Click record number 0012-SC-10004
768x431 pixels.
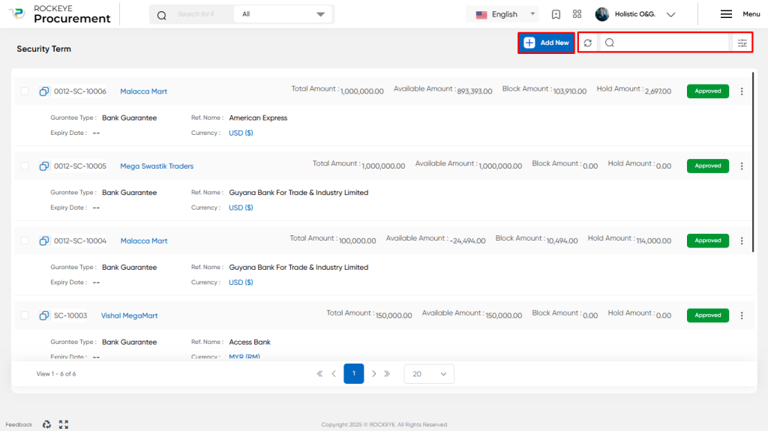pyautogui.click(x=79, y=241)
